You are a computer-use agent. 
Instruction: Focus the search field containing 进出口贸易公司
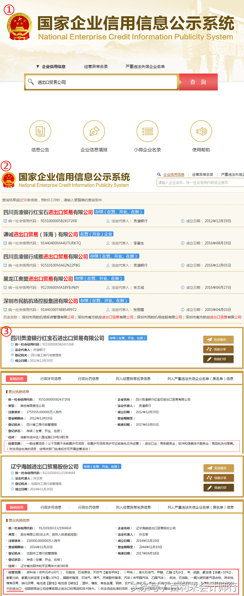click(101, 82)
